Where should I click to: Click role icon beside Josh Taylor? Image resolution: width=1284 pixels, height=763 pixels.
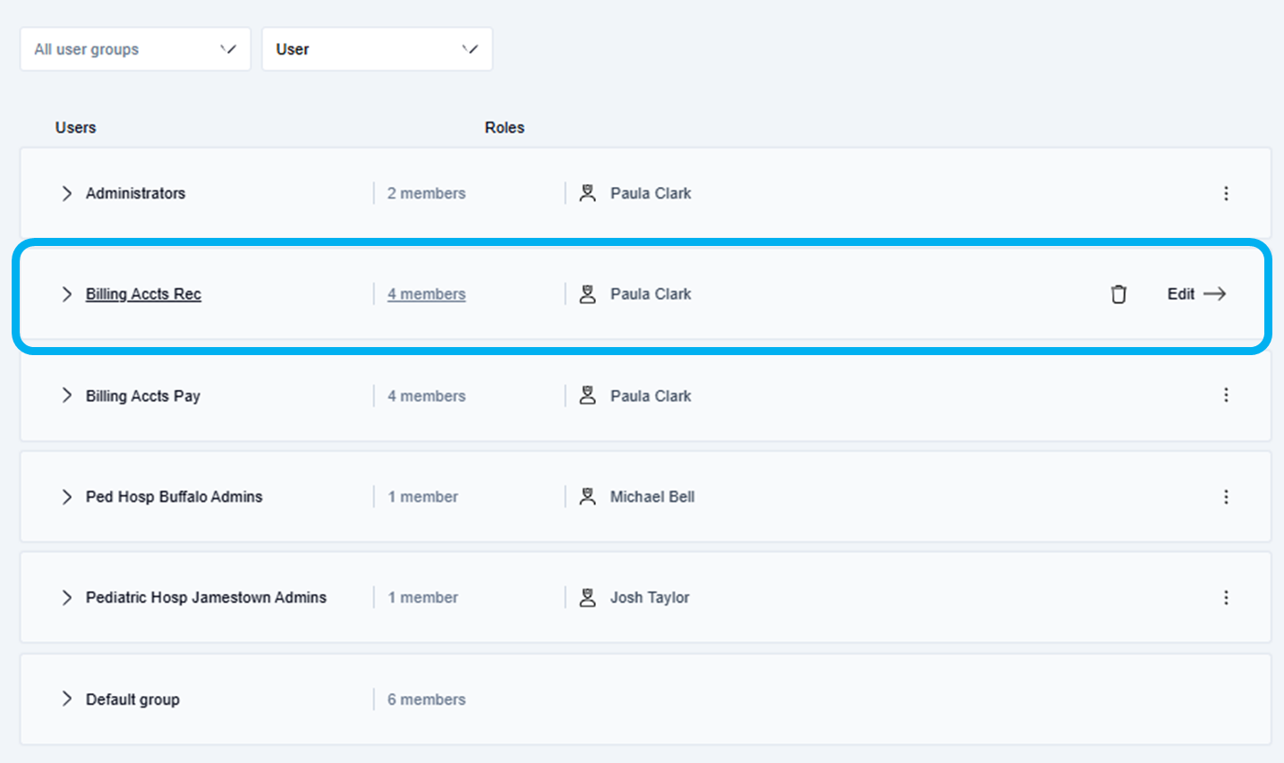[587, 598]
